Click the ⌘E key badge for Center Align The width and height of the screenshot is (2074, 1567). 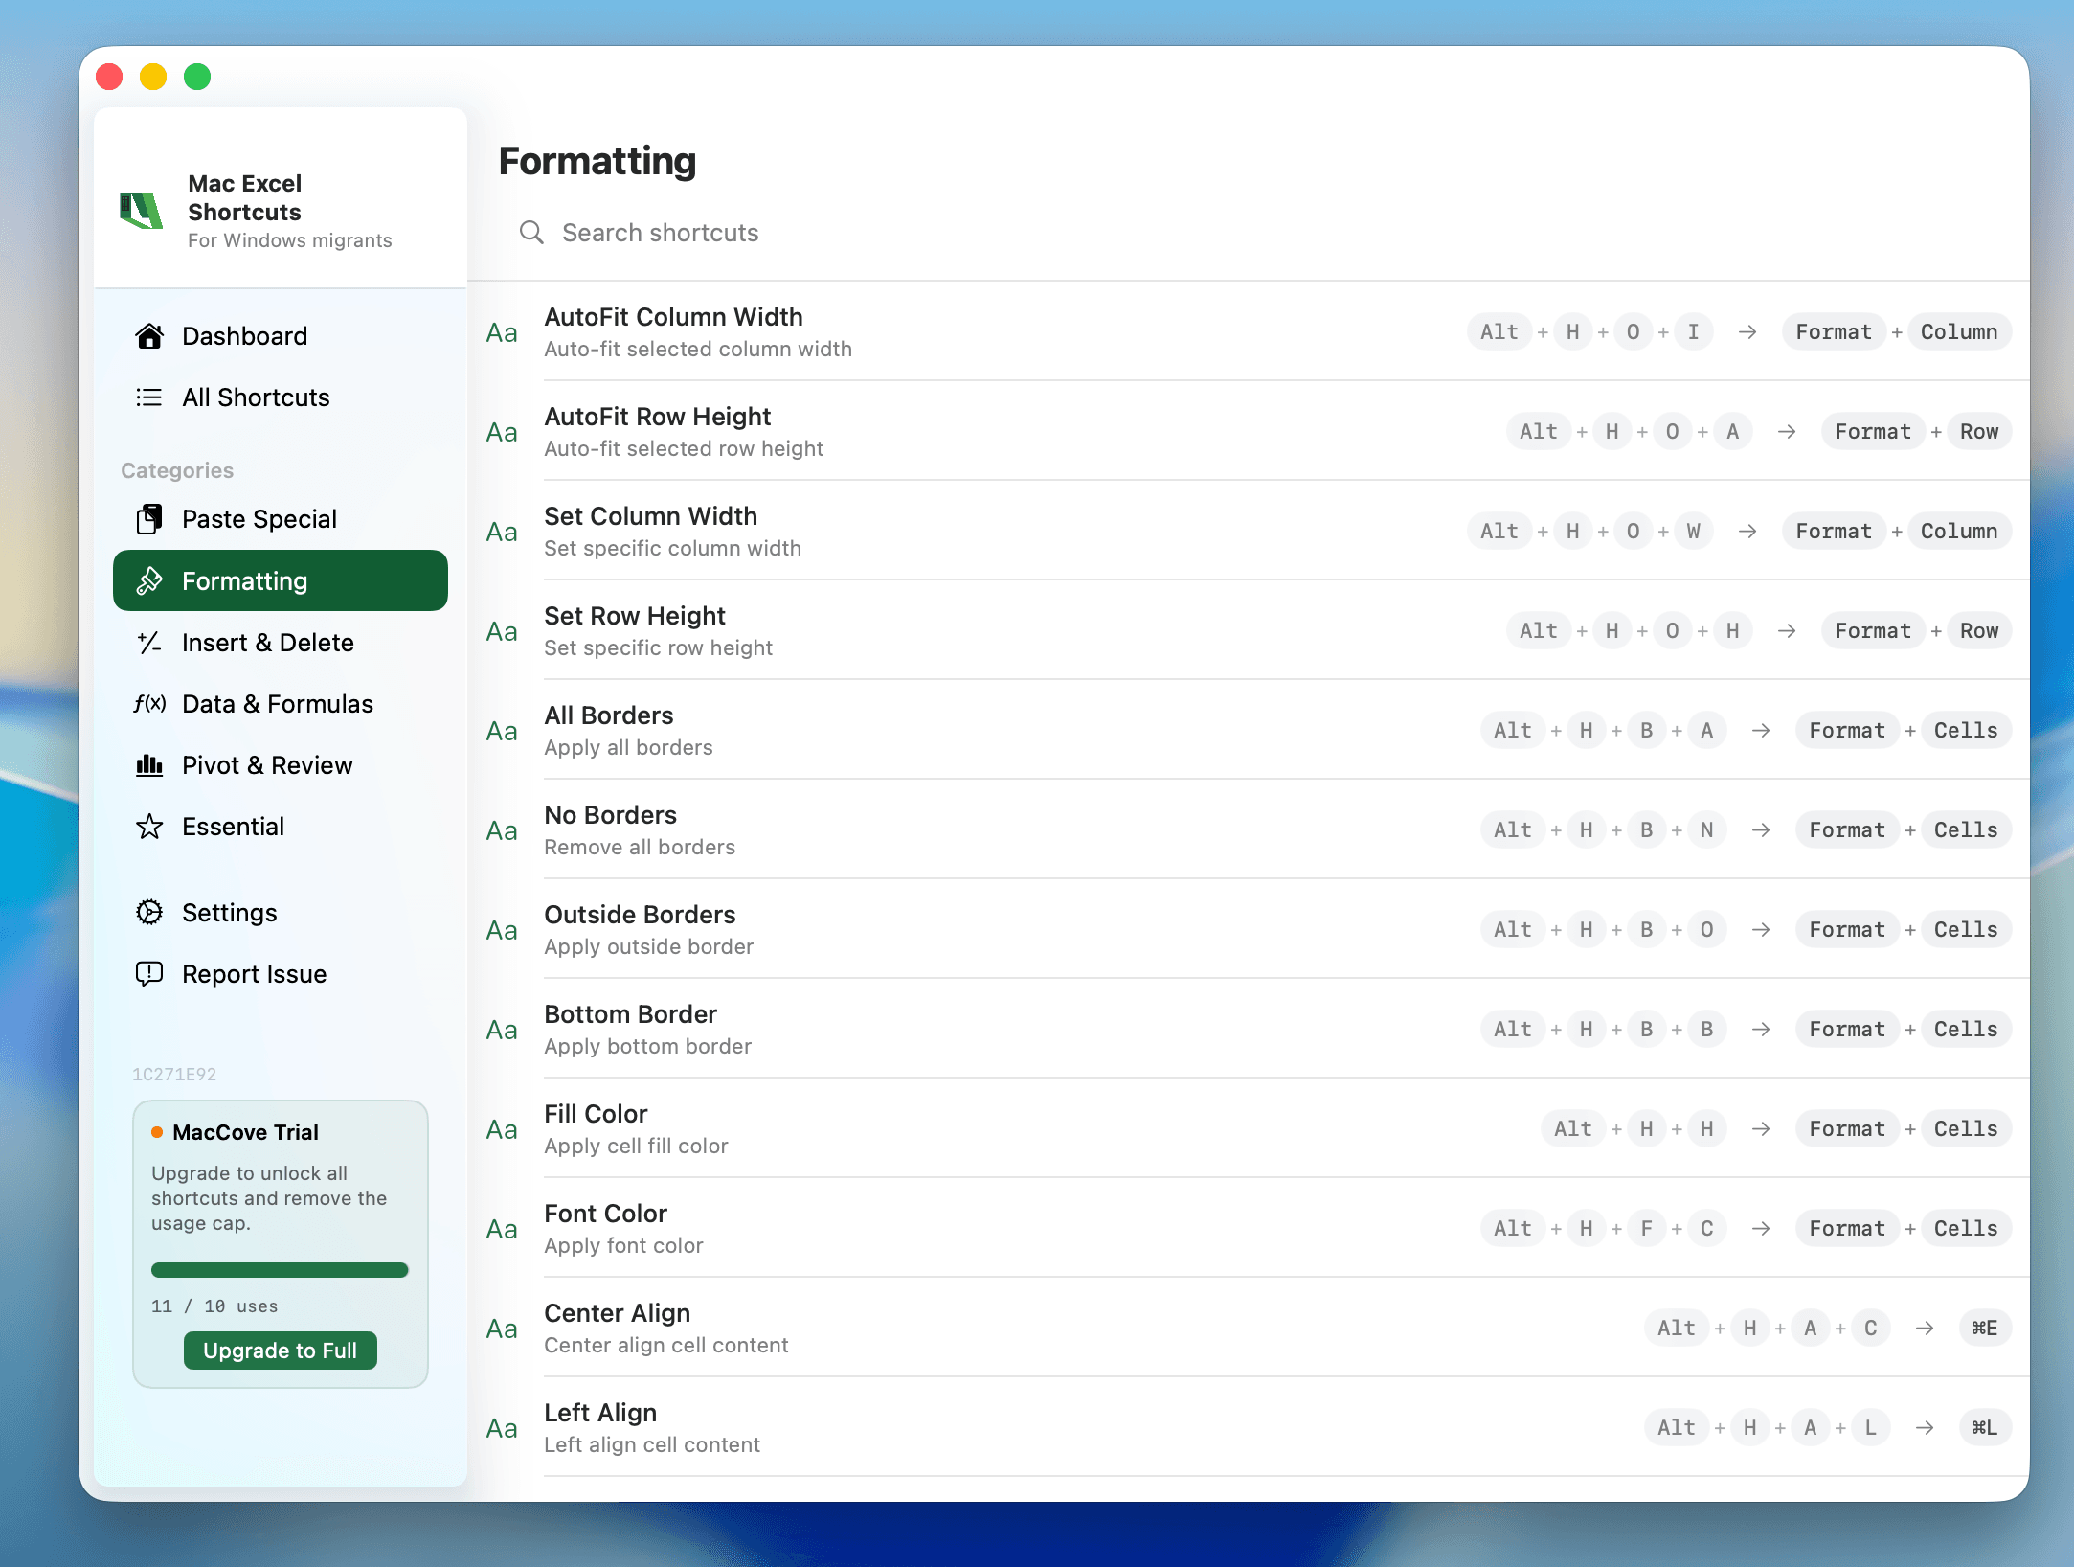pos(1985,1328)
